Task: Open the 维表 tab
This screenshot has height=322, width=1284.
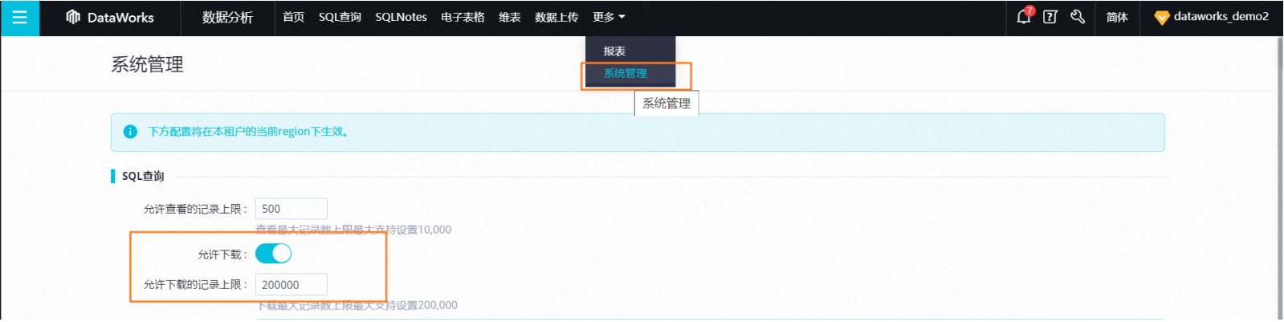Action: coord(510,17)
